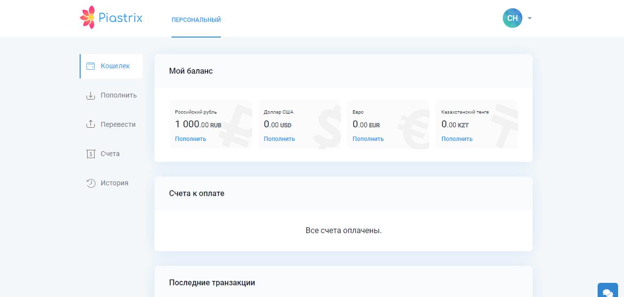Image resolution: width=624 pixels, height=297 pixels.
Task: Open the История sidebar item
Action: tap(114, 183)
